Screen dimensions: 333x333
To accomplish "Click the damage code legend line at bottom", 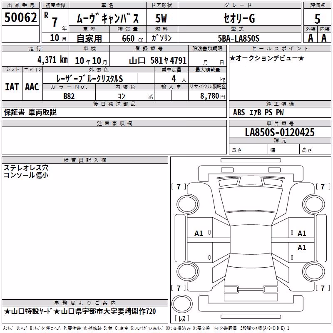I will click(x=146, y=328).
